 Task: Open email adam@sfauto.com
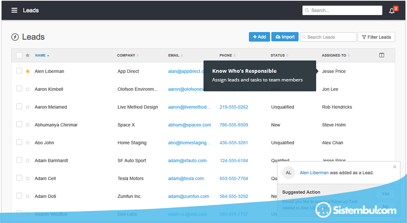tap(187, 161)
